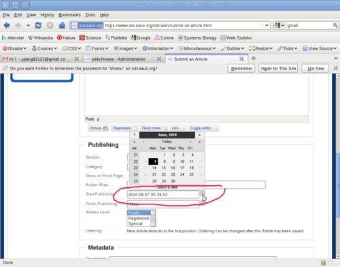Expand the web developer Tools dropdown
340x267 pixels.
click(288, 48)
